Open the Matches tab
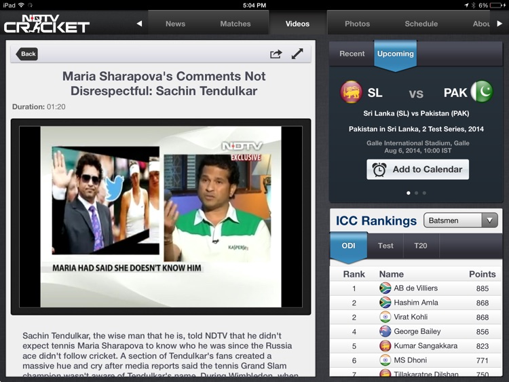 [235, 24]
